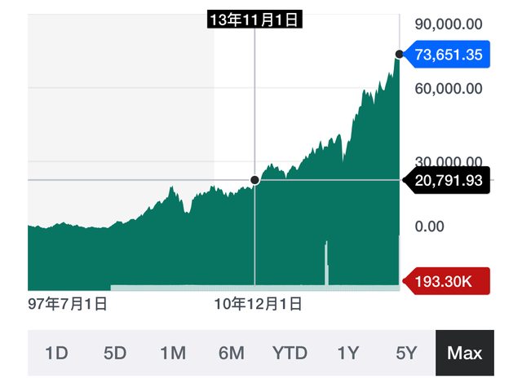This screenshot has height=387, width=522.
Task: Click the 0.00 price axis label
Action: click(429, 226)
